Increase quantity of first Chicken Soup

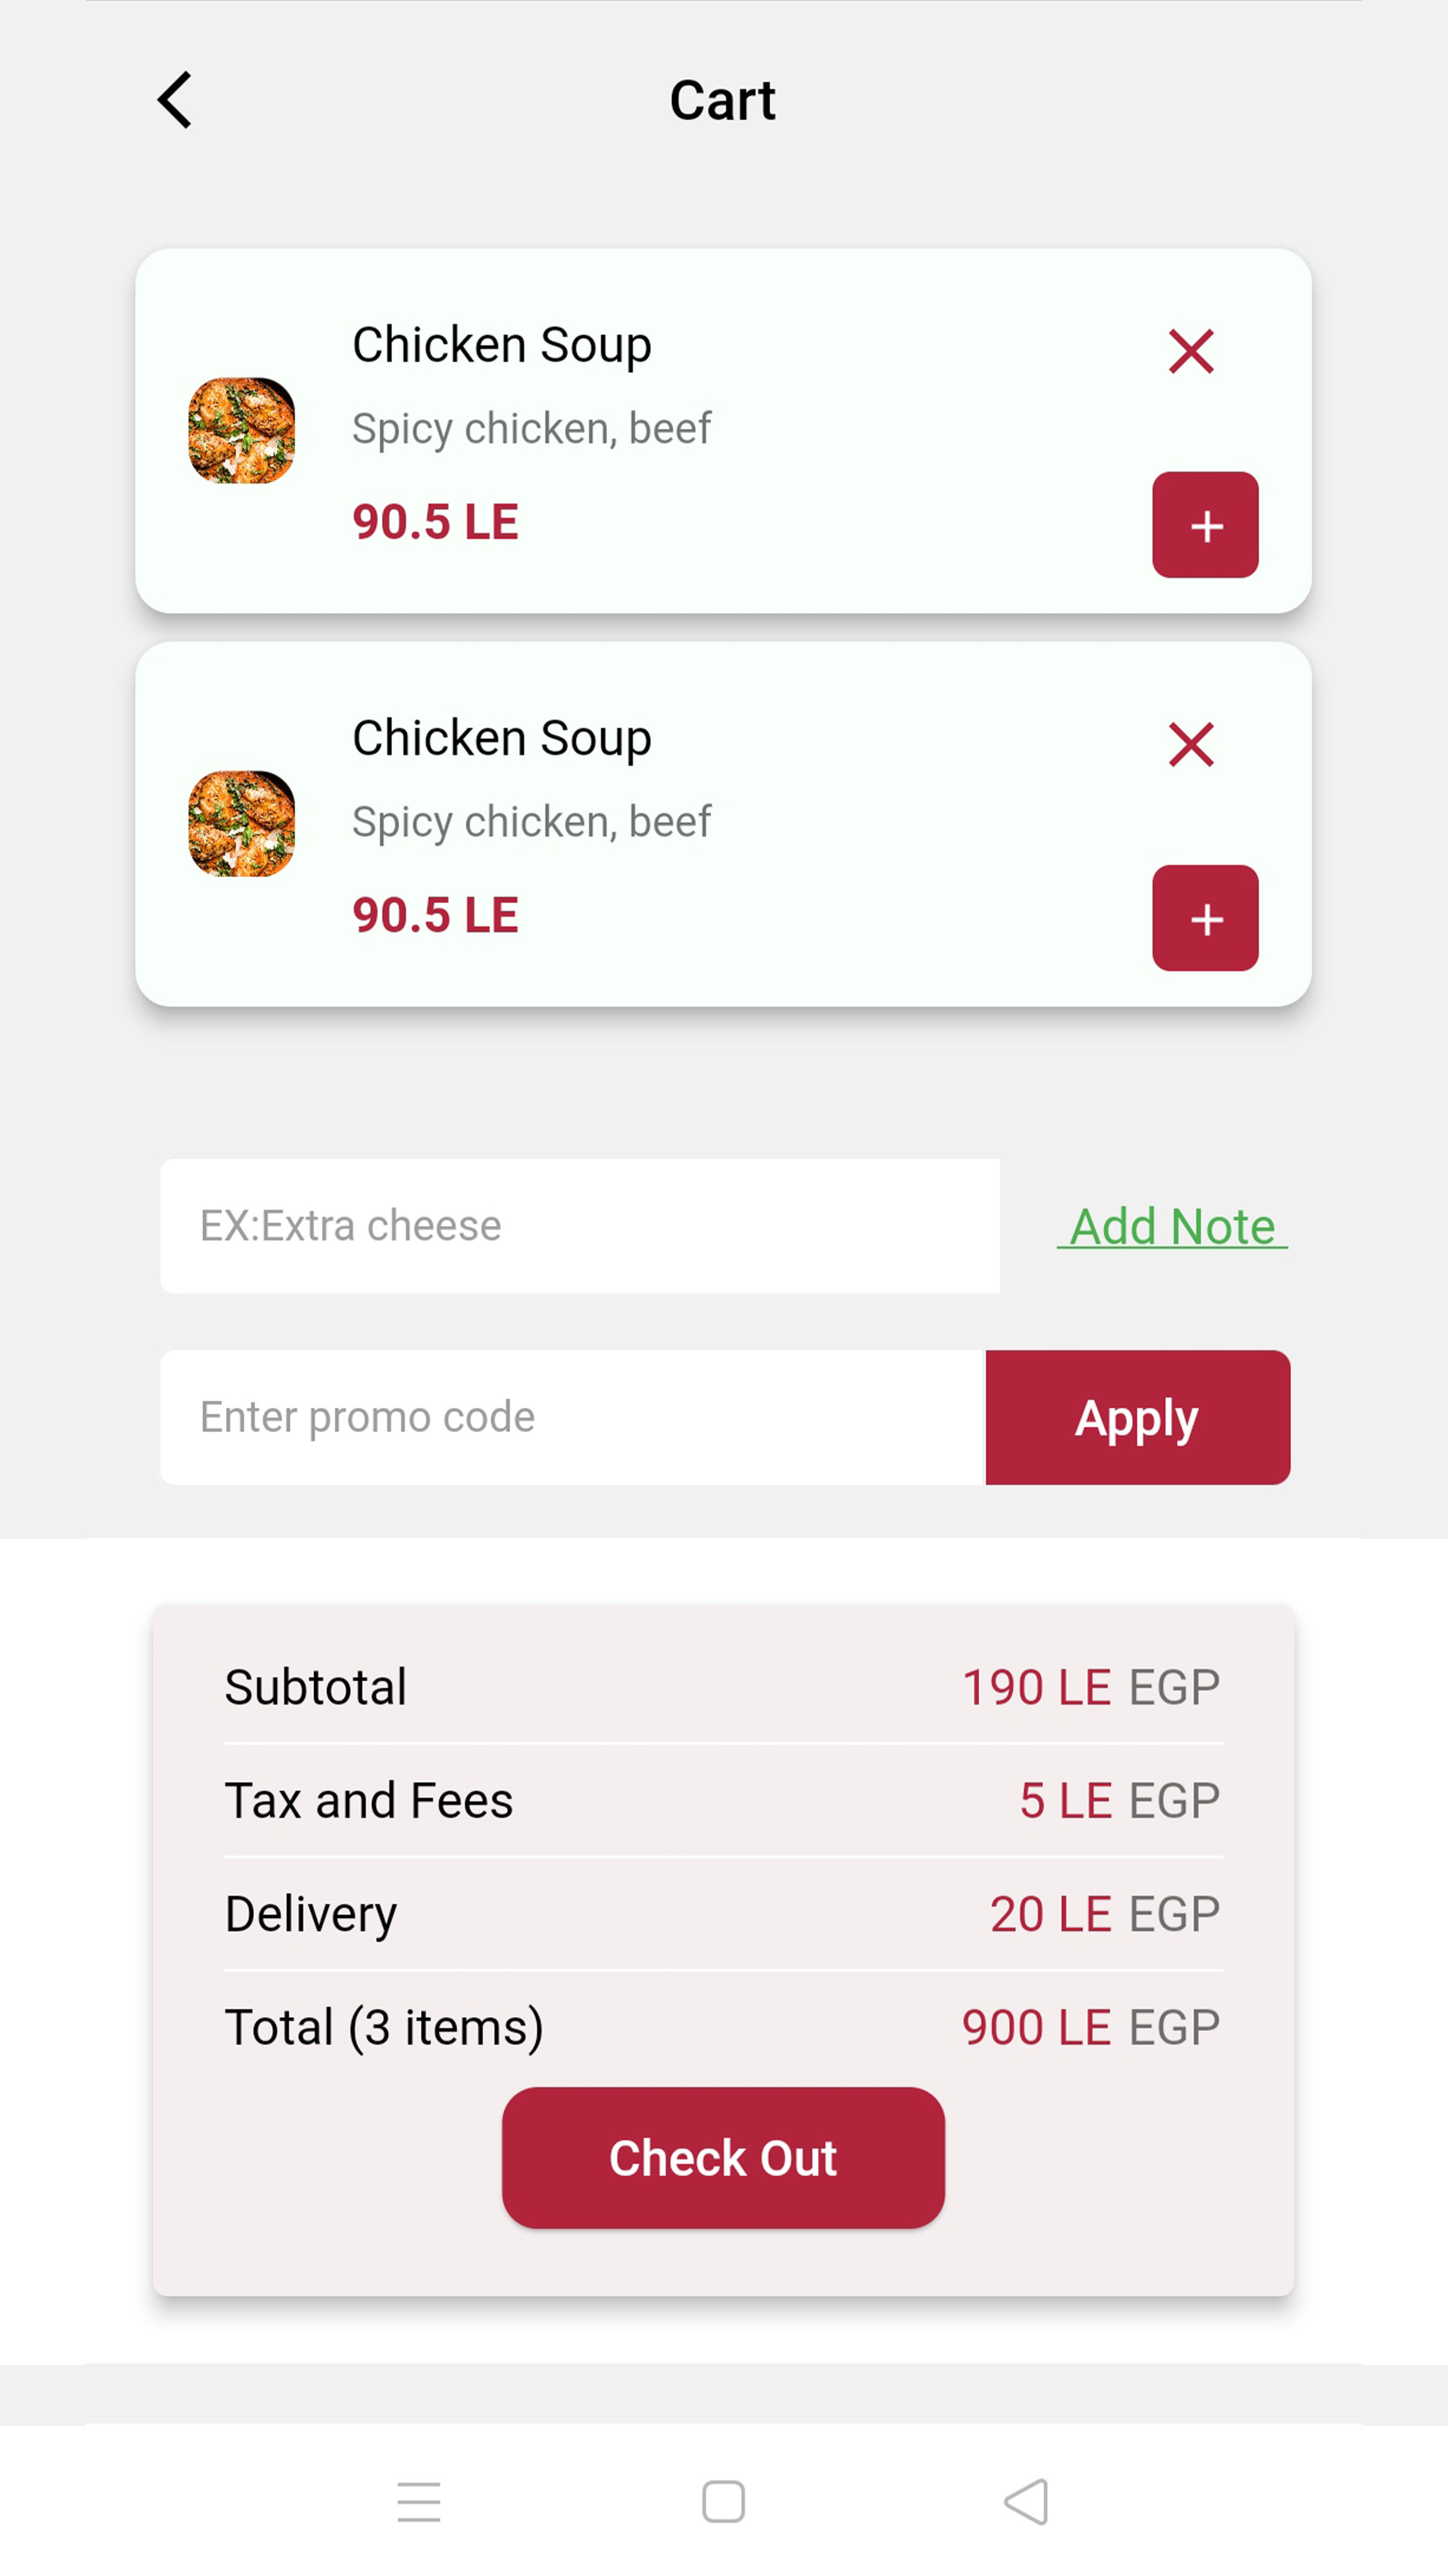pos(1205,525)
